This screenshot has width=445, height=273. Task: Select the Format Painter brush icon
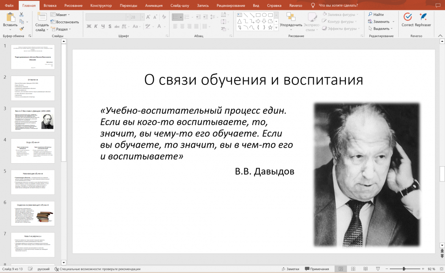21,28
